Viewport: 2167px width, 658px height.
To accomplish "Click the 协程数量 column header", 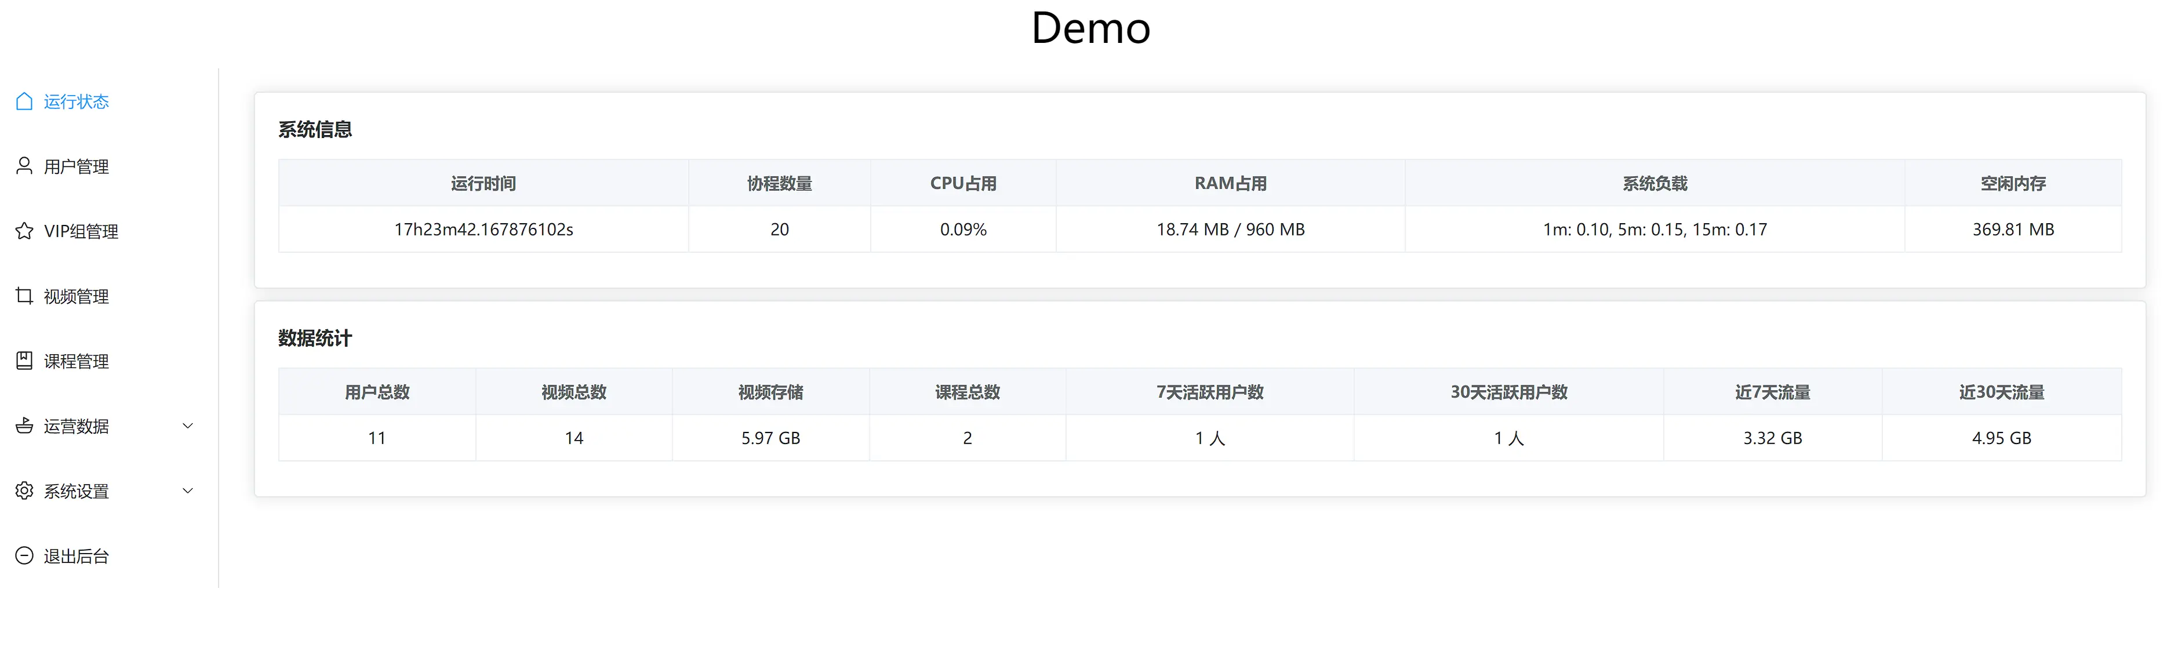I will pyautogui.click(x=780, y=183).
